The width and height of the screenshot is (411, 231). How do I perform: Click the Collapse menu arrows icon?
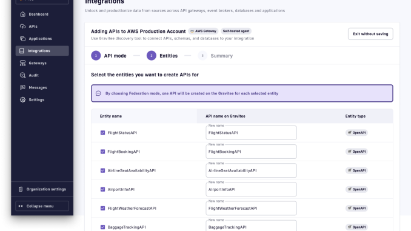pos(21,206)
